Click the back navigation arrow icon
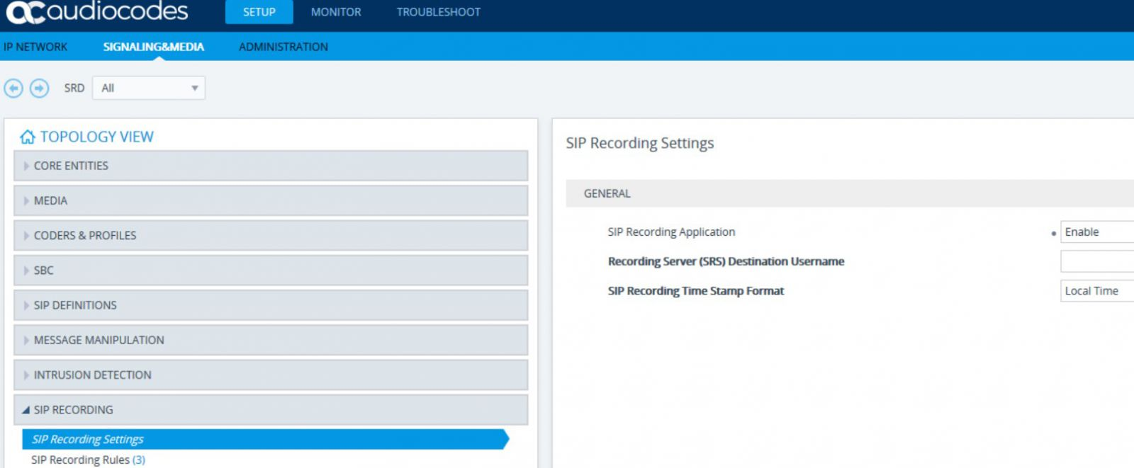 click(x=13, y=88)
